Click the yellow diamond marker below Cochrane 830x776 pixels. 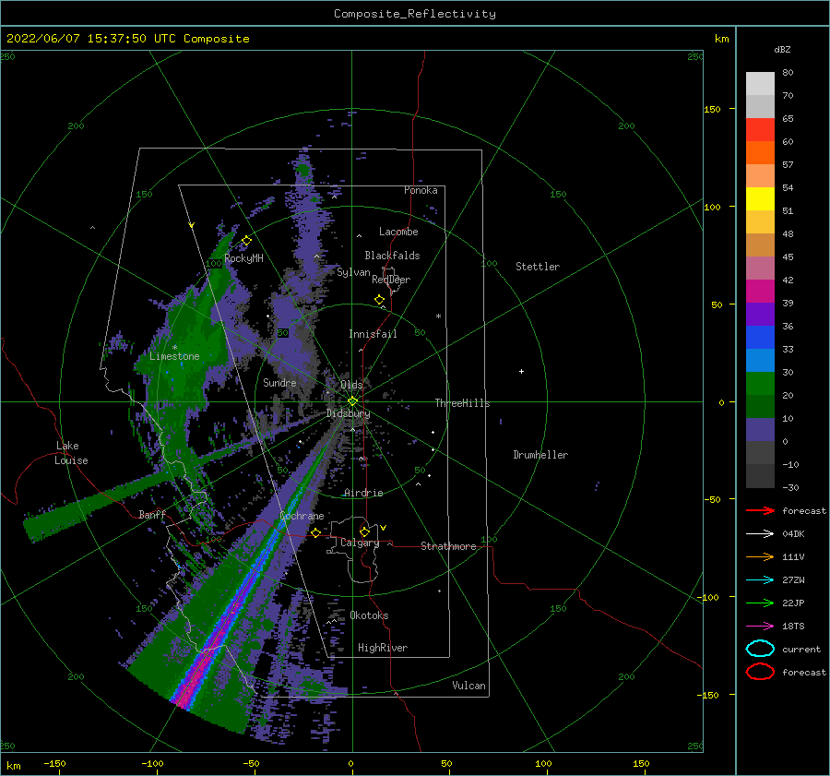315,532
